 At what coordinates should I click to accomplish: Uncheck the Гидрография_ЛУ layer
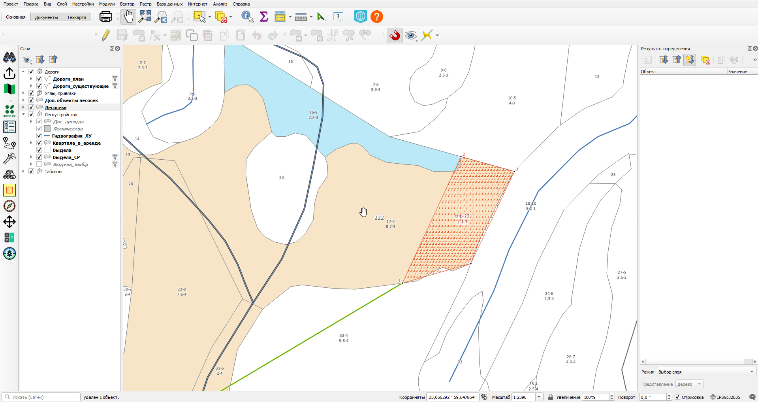click(39, 136)
